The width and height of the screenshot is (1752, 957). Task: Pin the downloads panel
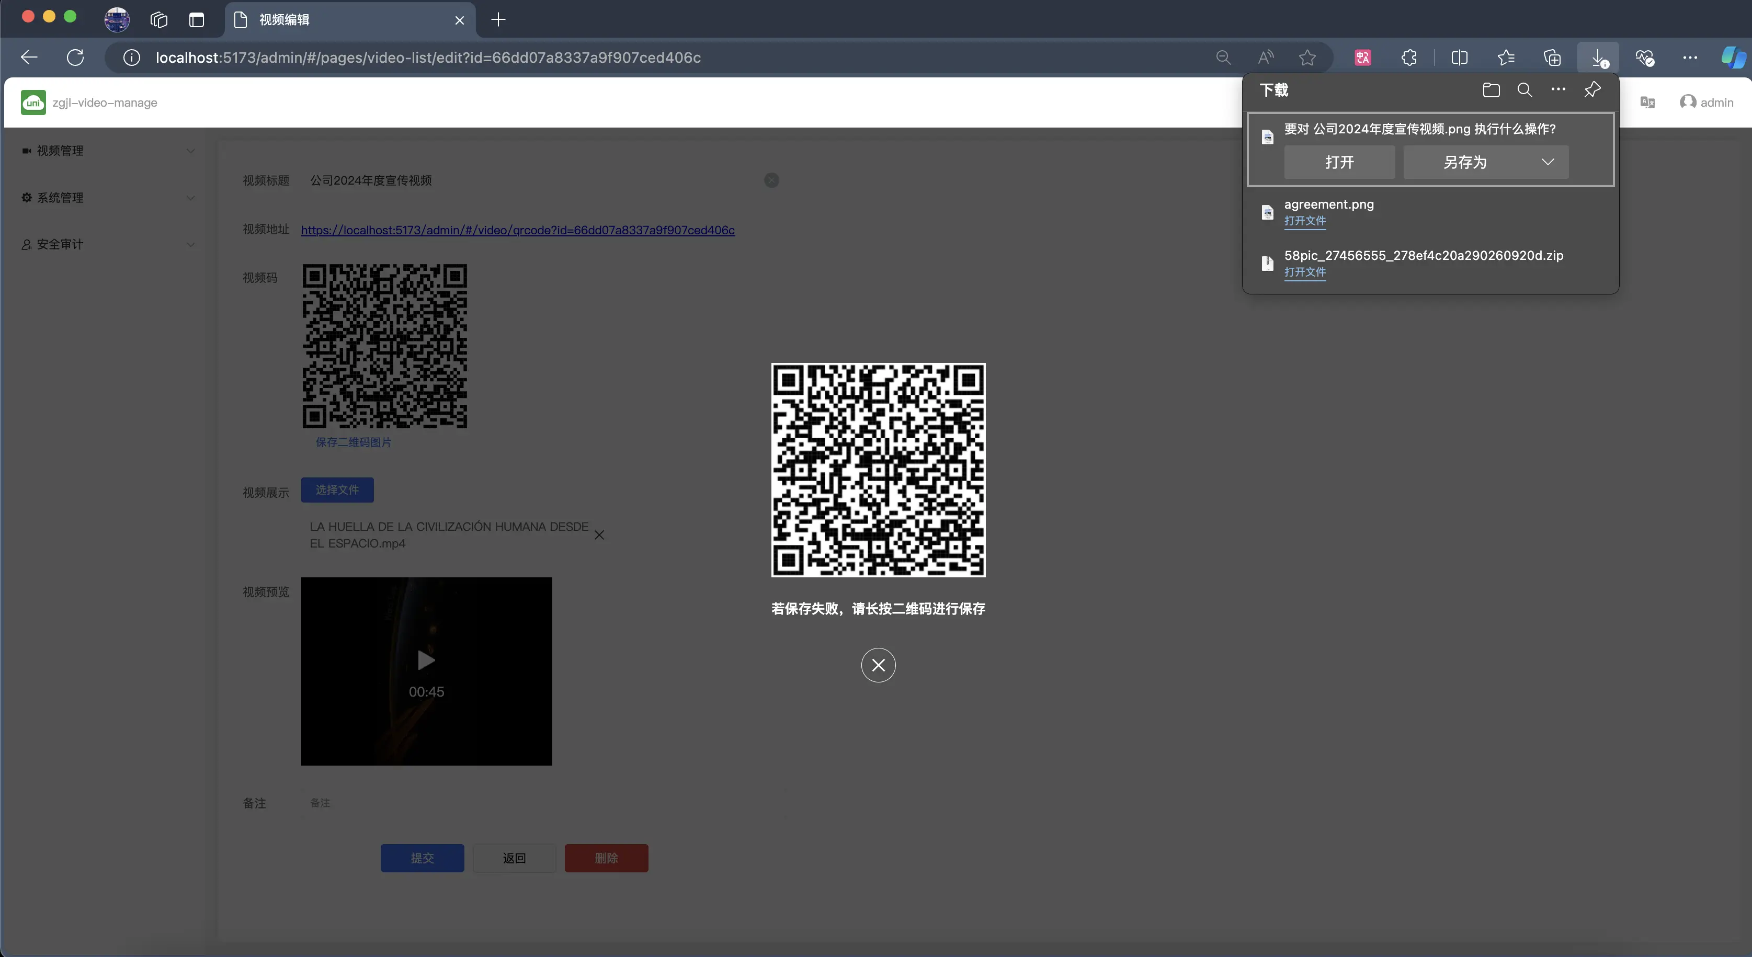[1592, 90]
